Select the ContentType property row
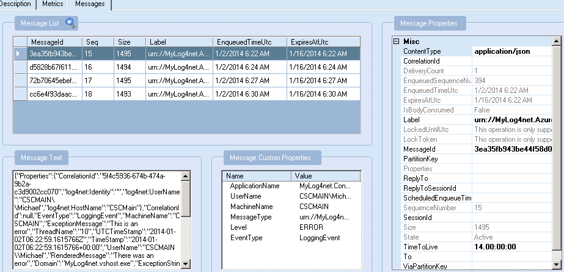Image resolution: width=564 pixels, height=272 pixels. coord(477,51)
